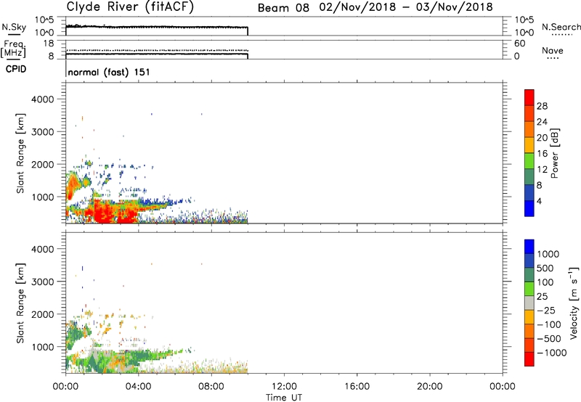Select the Beam 08 label
Viewport: 581px width, 402px height.
(x=283, y=8)
